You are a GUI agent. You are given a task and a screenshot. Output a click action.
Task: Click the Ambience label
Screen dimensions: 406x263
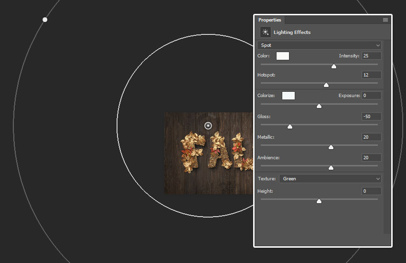pyautogui.click(x=268, y=157)
